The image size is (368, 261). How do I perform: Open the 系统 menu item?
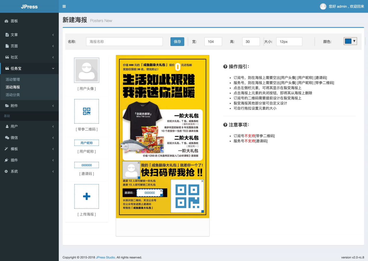point(29,171)
